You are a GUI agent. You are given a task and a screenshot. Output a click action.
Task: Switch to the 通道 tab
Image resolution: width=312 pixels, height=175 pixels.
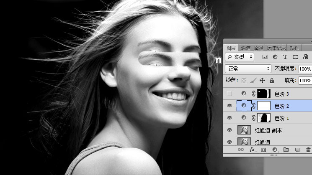point(245,48)
